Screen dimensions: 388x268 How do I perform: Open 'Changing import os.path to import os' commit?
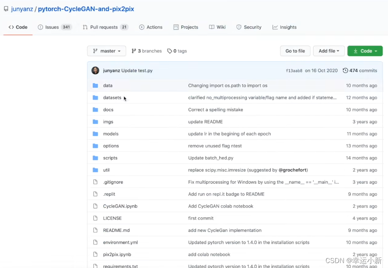pos(228,85)
